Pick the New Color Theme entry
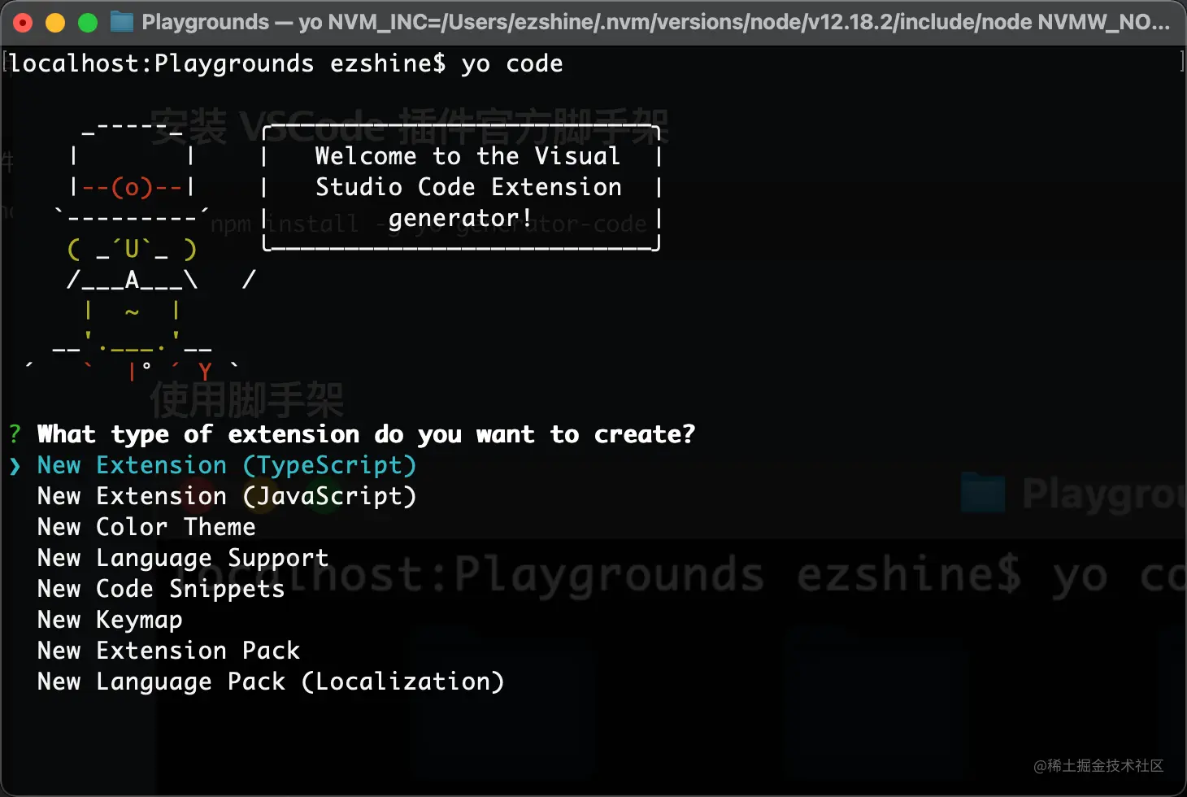Screen dimensions: 1187x797 [146, 527]
